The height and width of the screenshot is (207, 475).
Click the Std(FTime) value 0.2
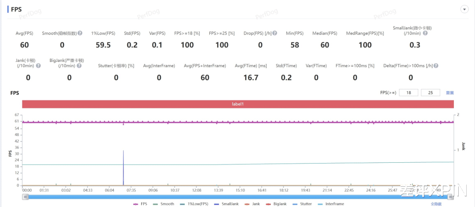coord(286,78)
